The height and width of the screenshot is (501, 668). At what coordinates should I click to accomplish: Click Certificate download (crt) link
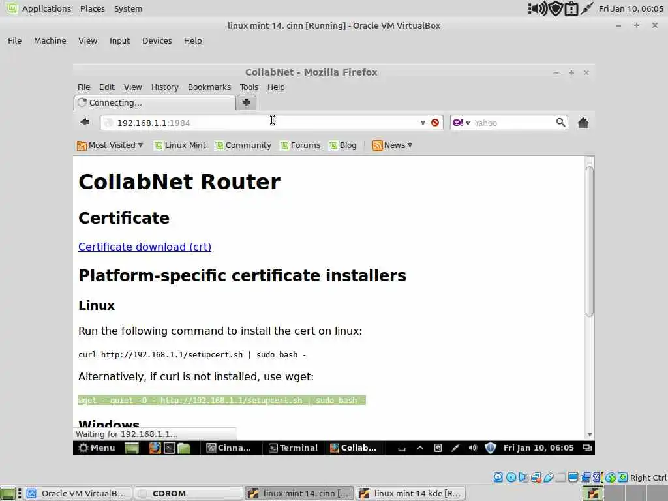145,247
